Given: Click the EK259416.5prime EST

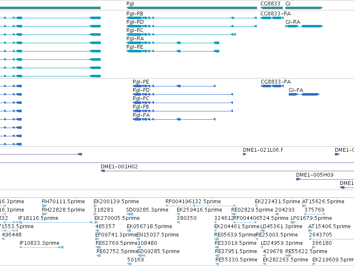Looking at the screenshot, I should (x=178, y=214).
